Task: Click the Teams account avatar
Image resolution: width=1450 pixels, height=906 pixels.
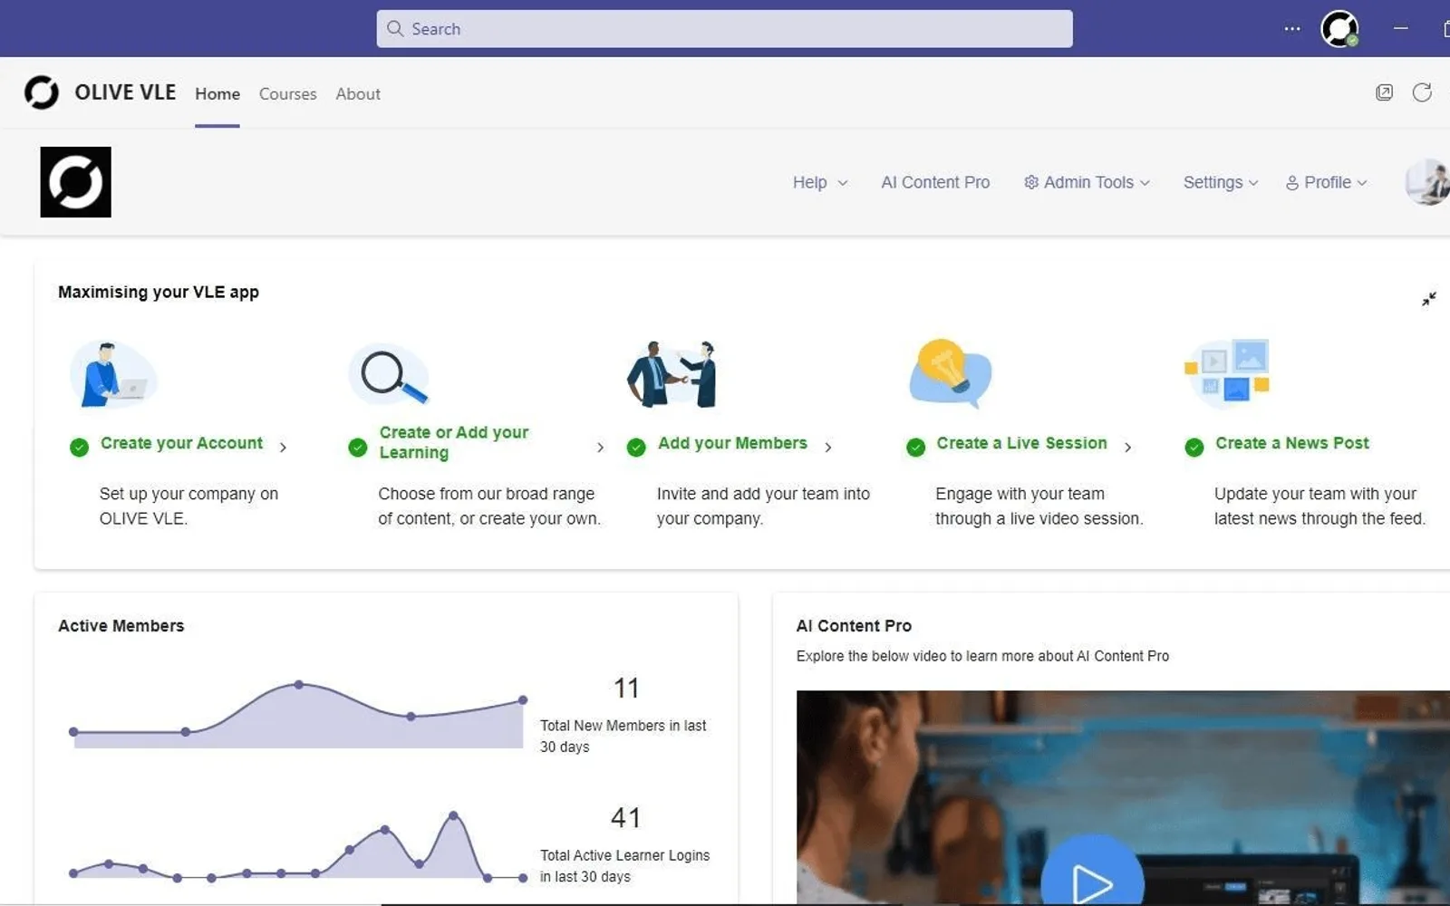Action: click(x=1339, y=29)
